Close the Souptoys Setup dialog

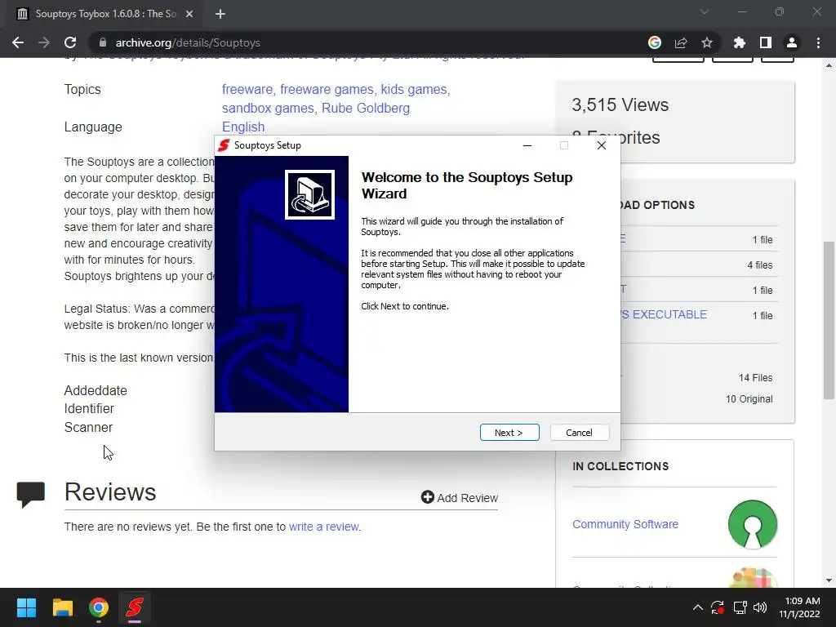602,145
